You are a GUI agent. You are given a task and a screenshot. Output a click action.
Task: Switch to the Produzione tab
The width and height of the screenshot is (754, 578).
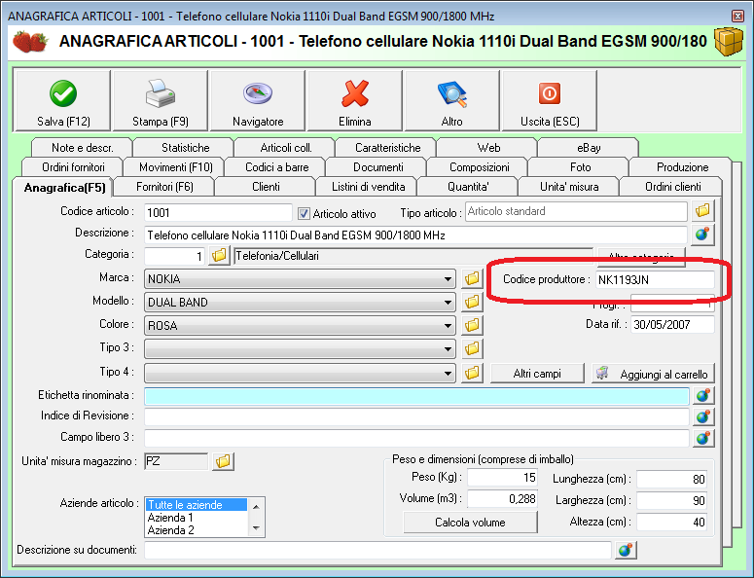pyautogui.click(x=682, y=167)
